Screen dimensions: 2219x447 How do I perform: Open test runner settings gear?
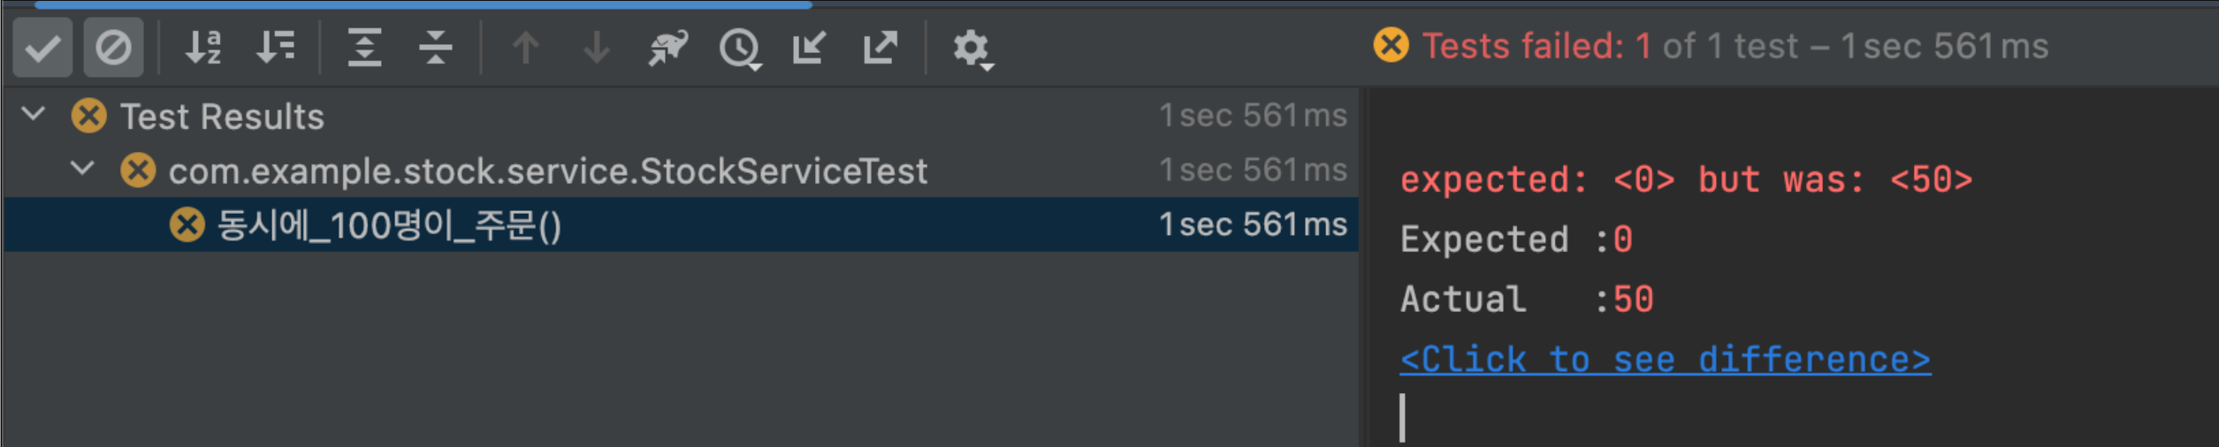tap(972, 49)
